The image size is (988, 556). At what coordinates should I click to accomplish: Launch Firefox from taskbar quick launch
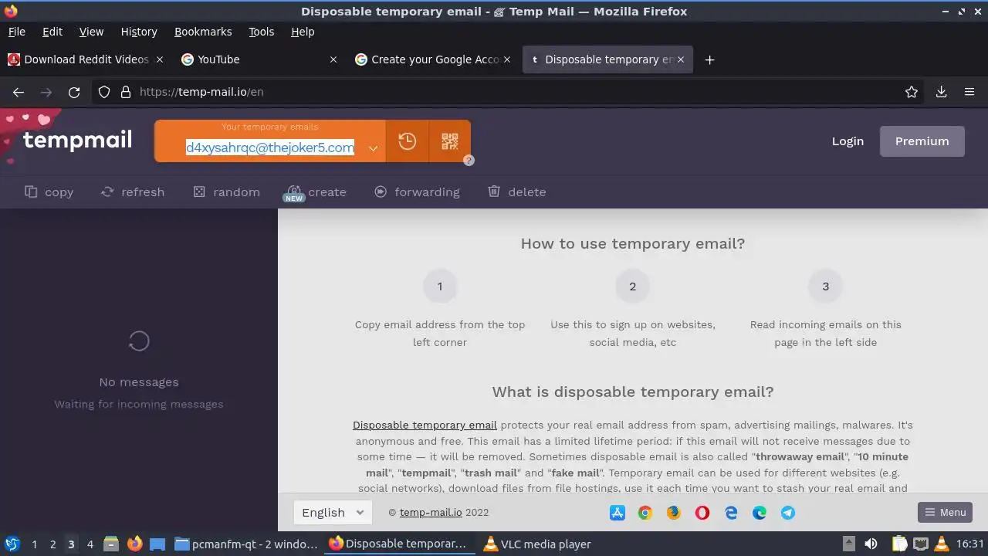(134, 544)
